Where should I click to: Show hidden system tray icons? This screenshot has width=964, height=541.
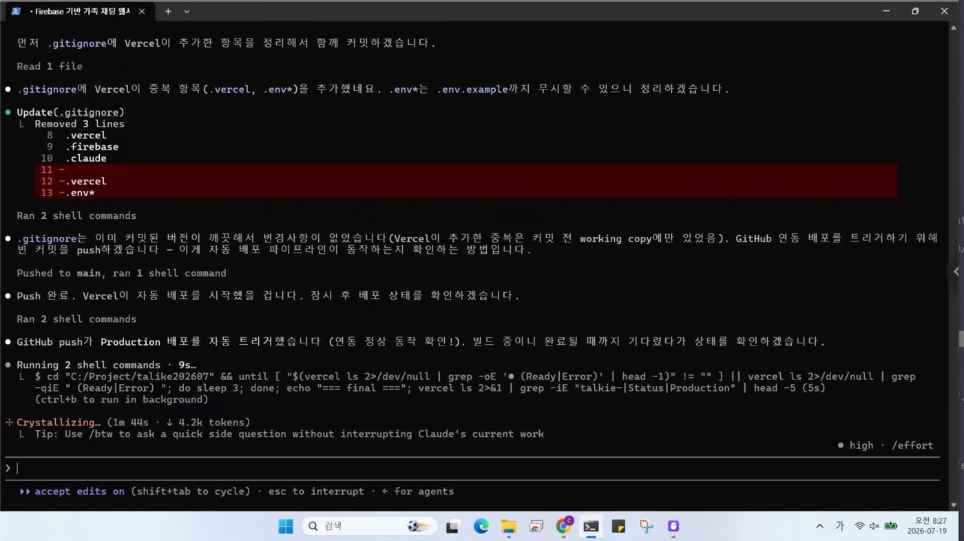coord(819,526)
